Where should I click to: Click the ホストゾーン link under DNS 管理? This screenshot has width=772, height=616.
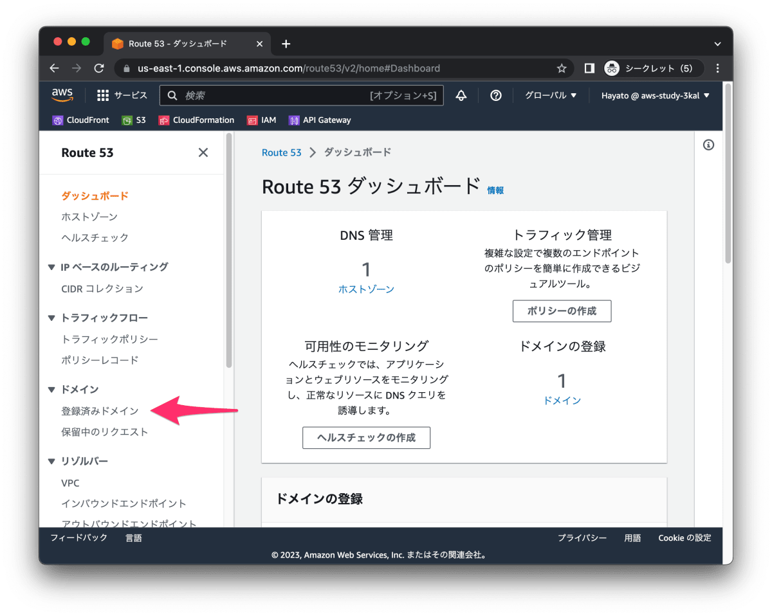366,289
